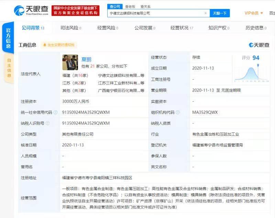Select the 查公司 search tab
The height and width of the screenshot is (218, 275).
115,7
